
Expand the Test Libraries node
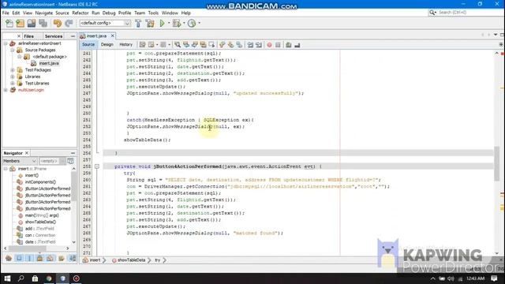point(13,84)
